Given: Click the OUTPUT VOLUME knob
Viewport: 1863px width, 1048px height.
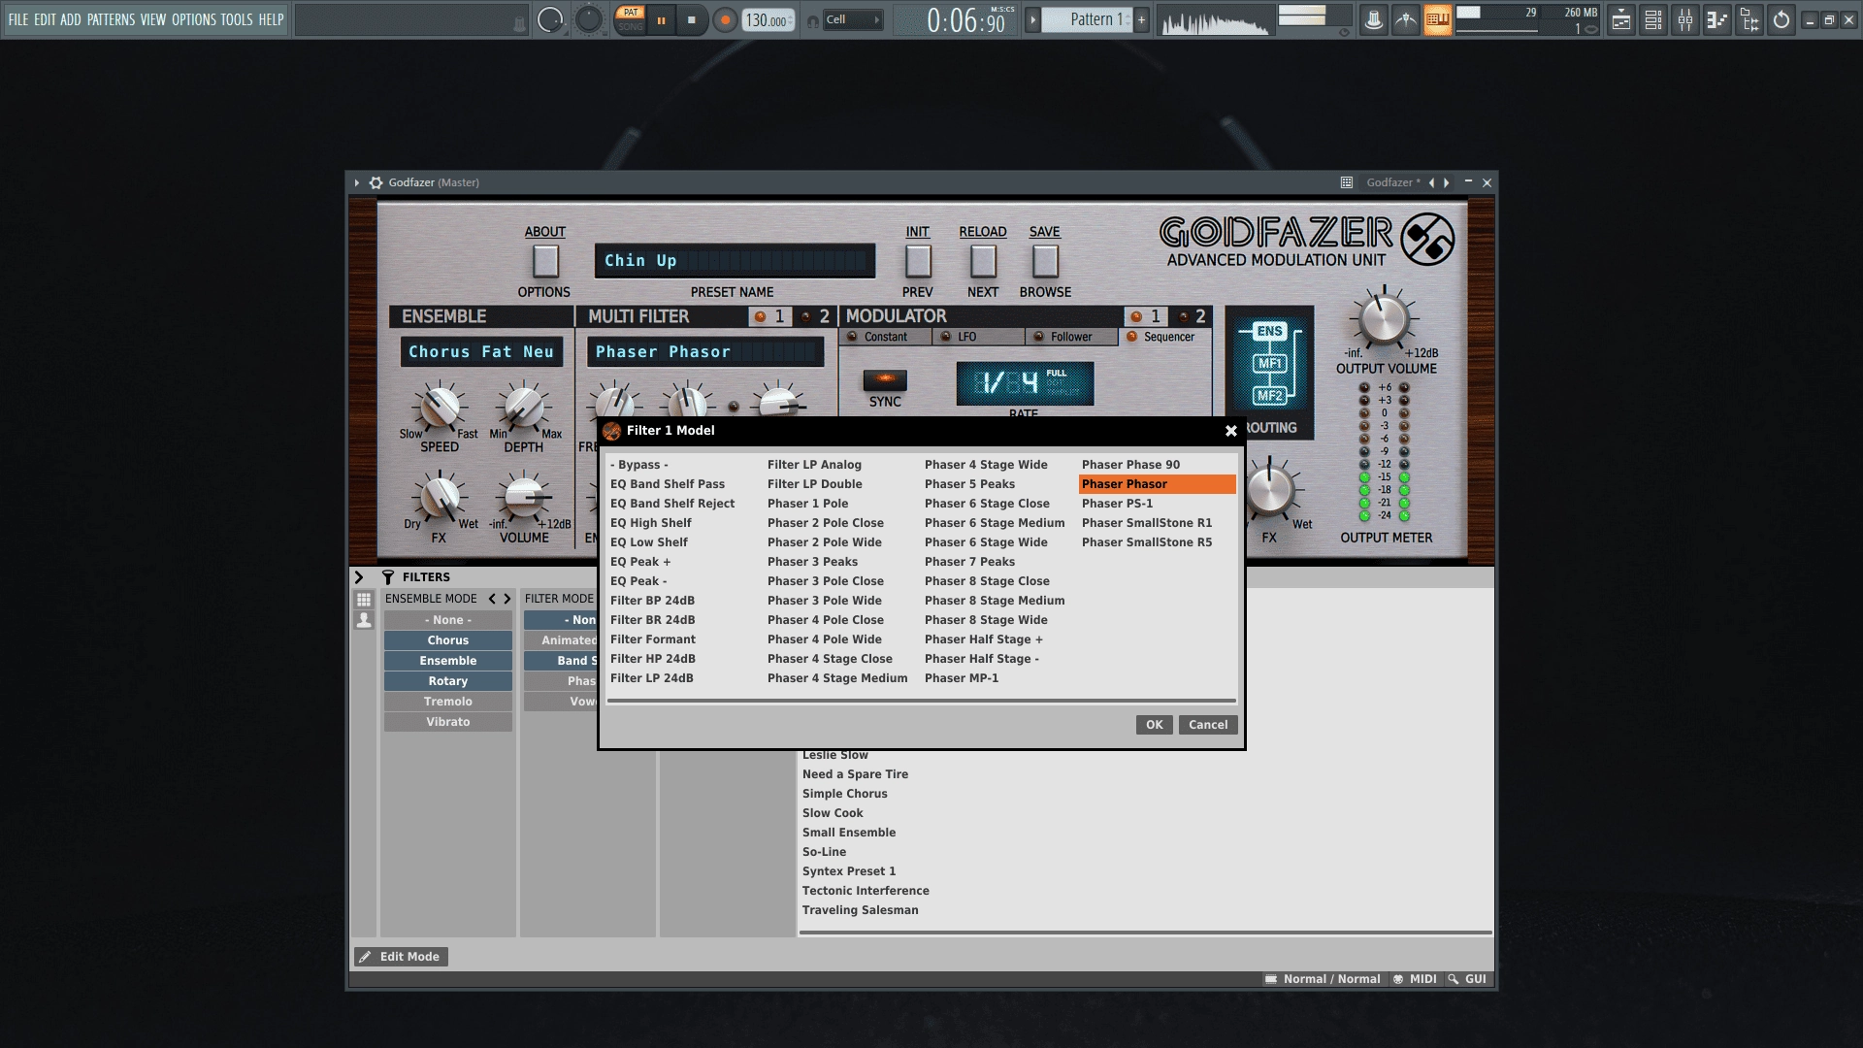Looking at the screenshot, I should 1385,318.
